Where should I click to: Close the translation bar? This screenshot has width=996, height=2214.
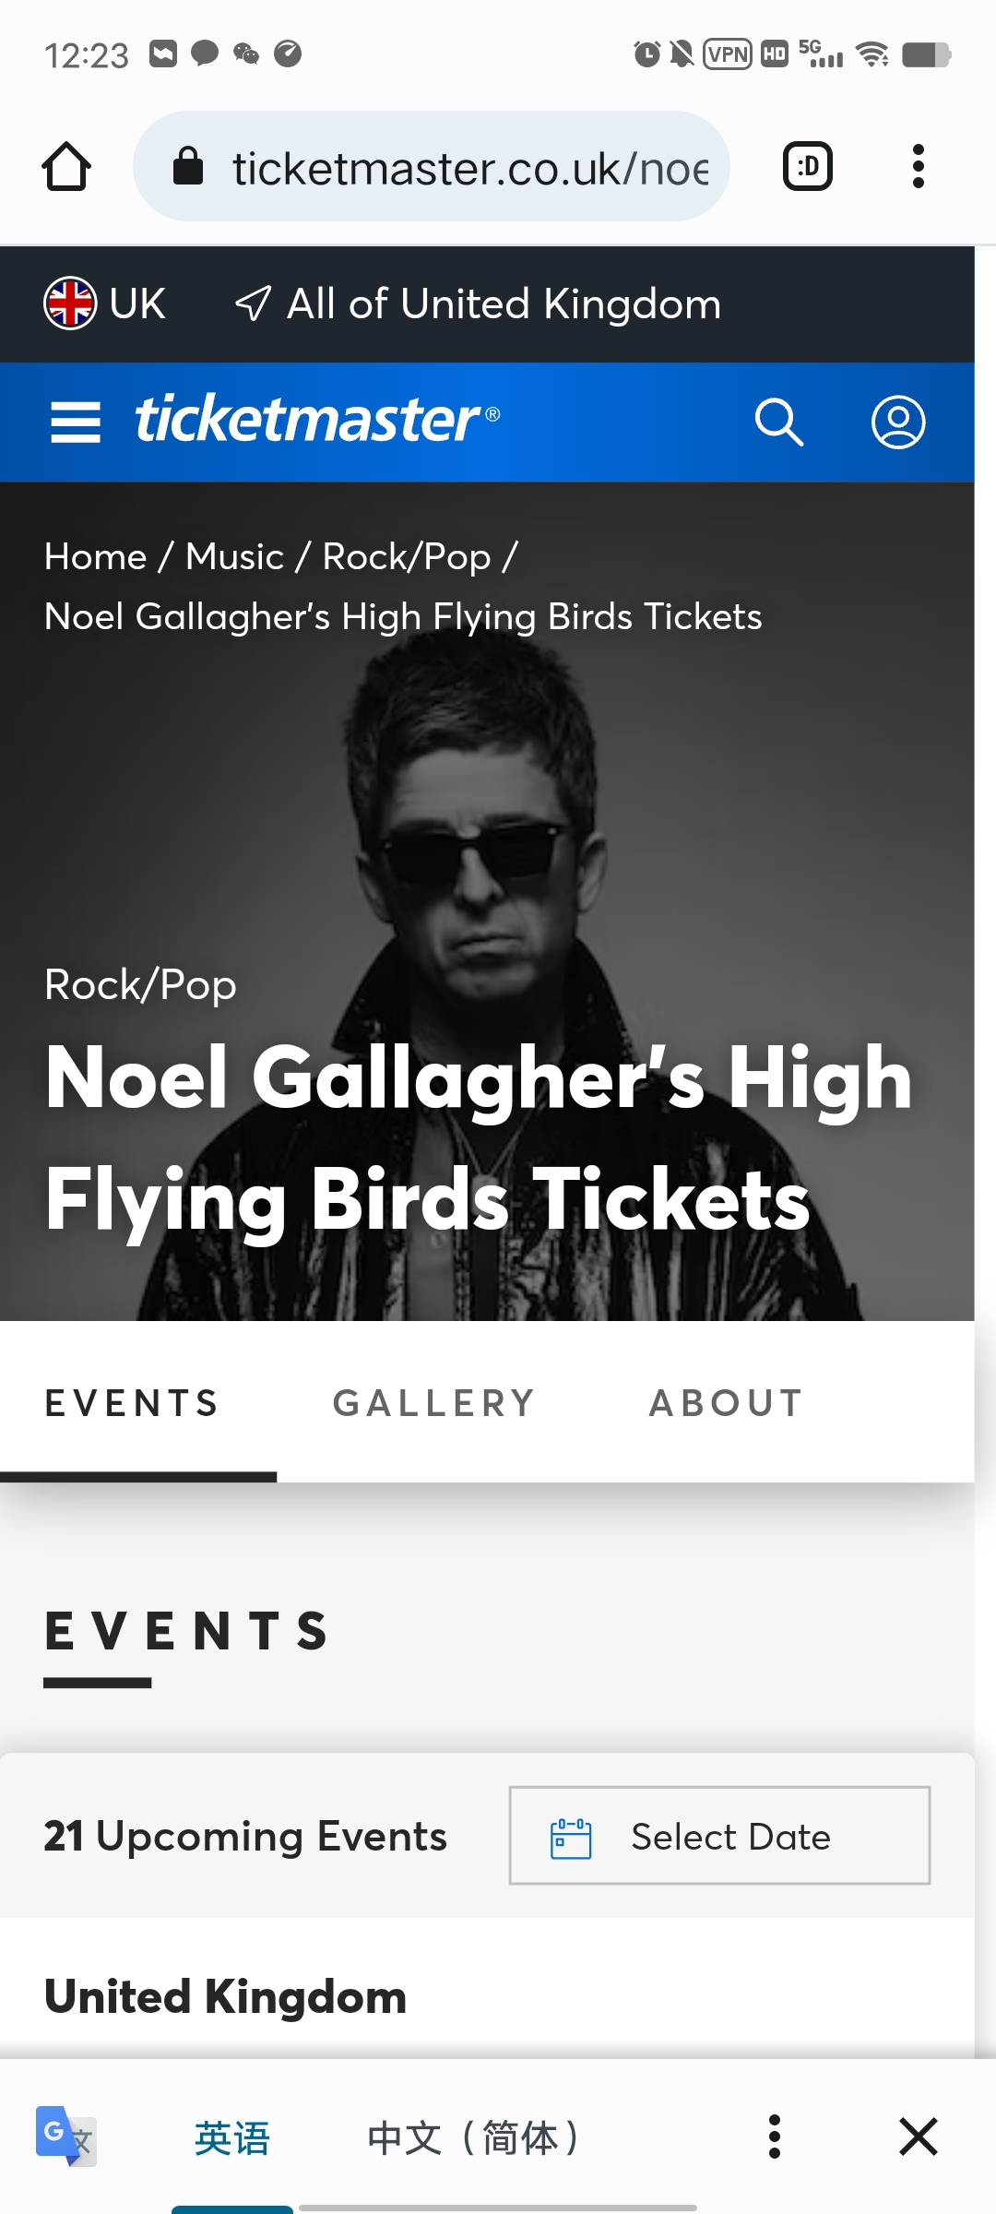pyautogui.click(x=918, y=2136)
